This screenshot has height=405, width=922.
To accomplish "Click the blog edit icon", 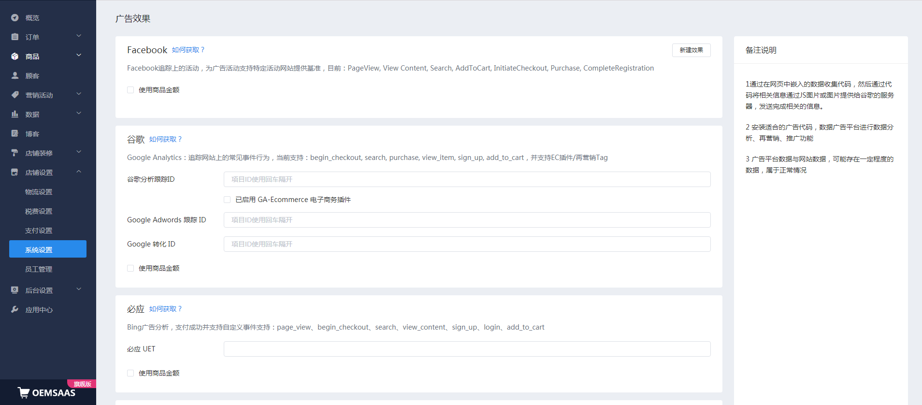I will tap(15, 134).
